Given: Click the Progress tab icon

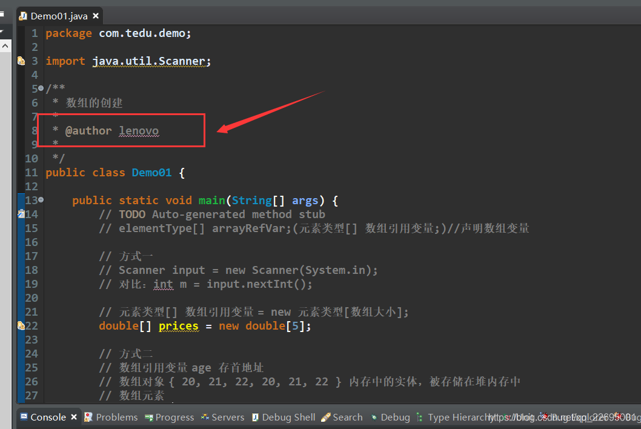Looking at the screenshot, I should click(x=149, y=417).
